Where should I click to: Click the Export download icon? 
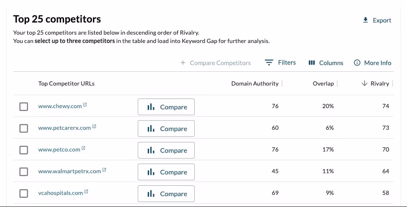366,20
